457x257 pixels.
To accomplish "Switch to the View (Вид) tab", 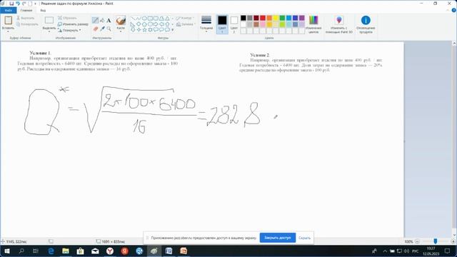I will [43, 10].
